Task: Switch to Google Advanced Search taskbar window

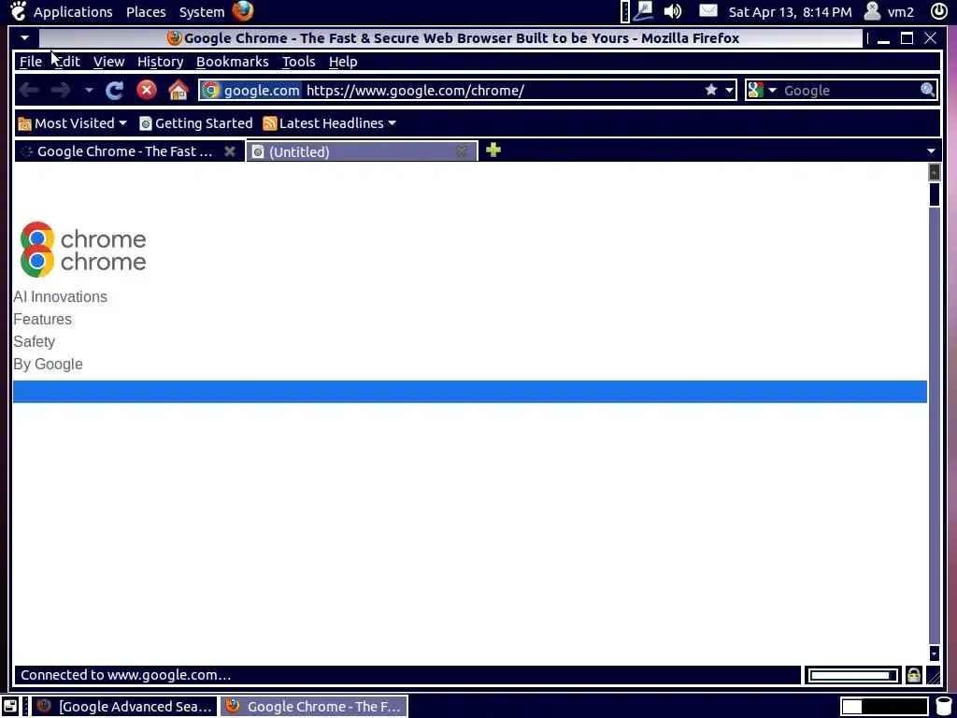Action: 124,707
